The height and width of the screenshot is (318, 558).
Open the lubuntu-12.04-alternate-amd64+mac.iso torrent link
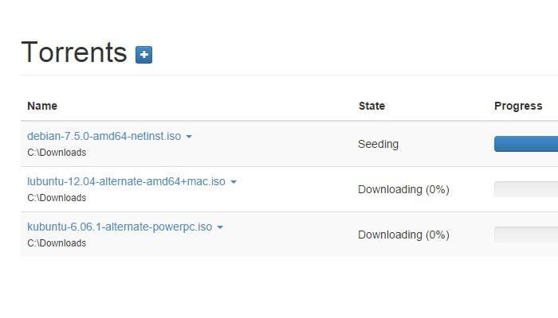point(126,182)
